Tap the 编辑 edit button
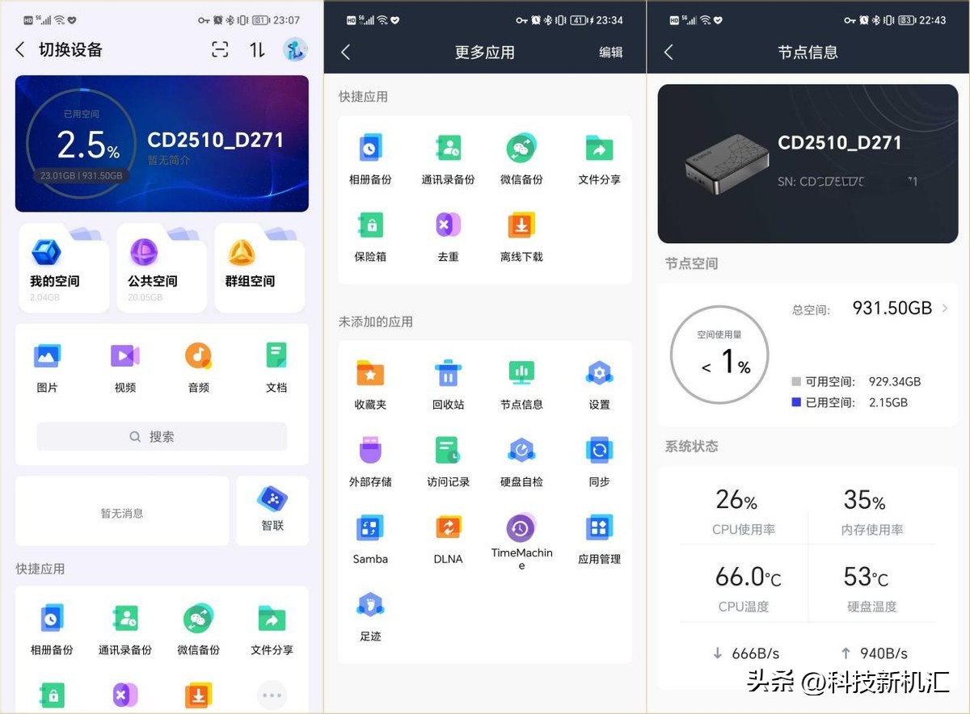970x714 pixels. click(611, 52)
